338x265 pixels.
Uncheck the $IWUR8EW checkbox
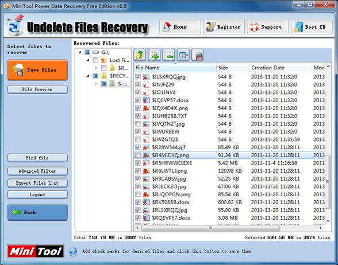tap(138, 132)
